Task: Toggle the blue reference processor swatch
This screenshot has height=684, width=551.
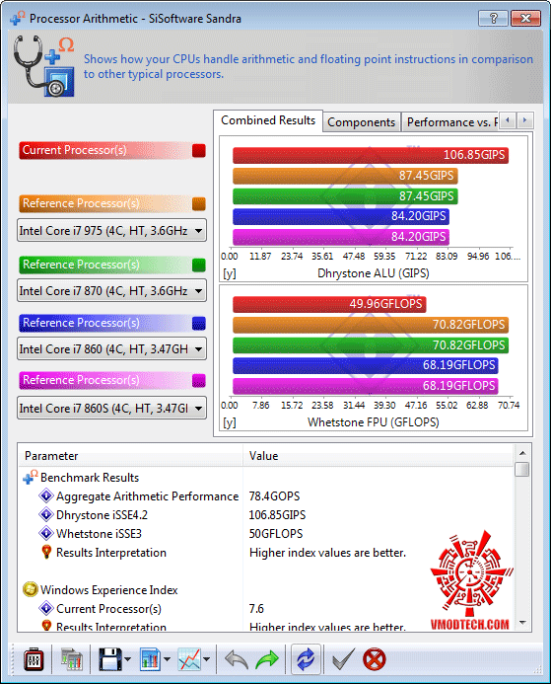Action: pyautogui.click(x=199, y=323)
